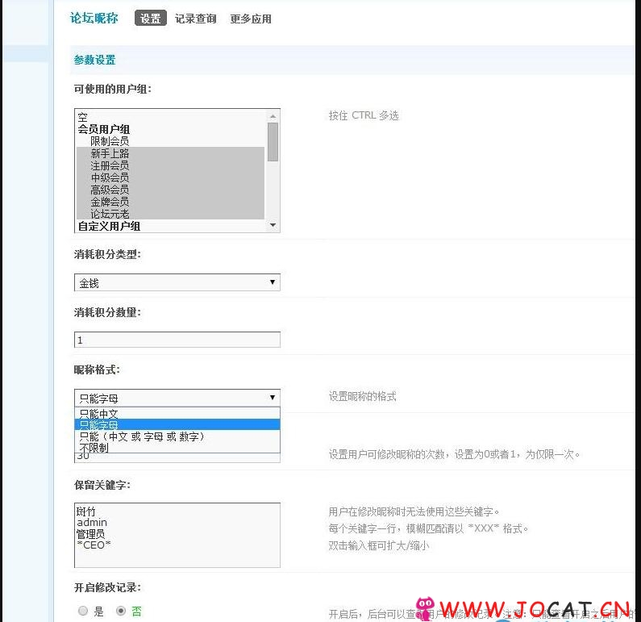Choose 只能（中文 或 字母 或 数字） option
Screen dimensions: 641x622
tap(177, 436)
